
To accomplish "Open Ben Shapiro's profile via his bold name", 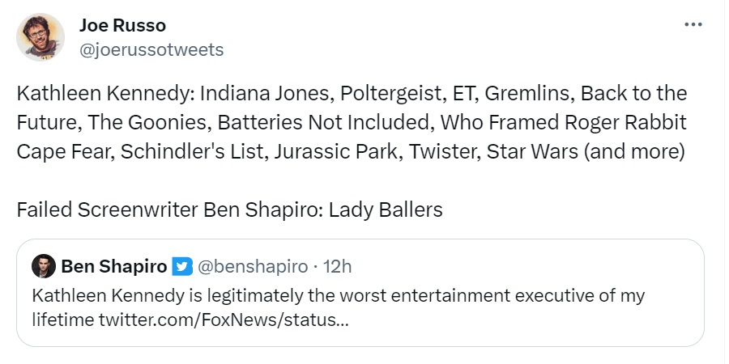I will [x=114, y=266].
